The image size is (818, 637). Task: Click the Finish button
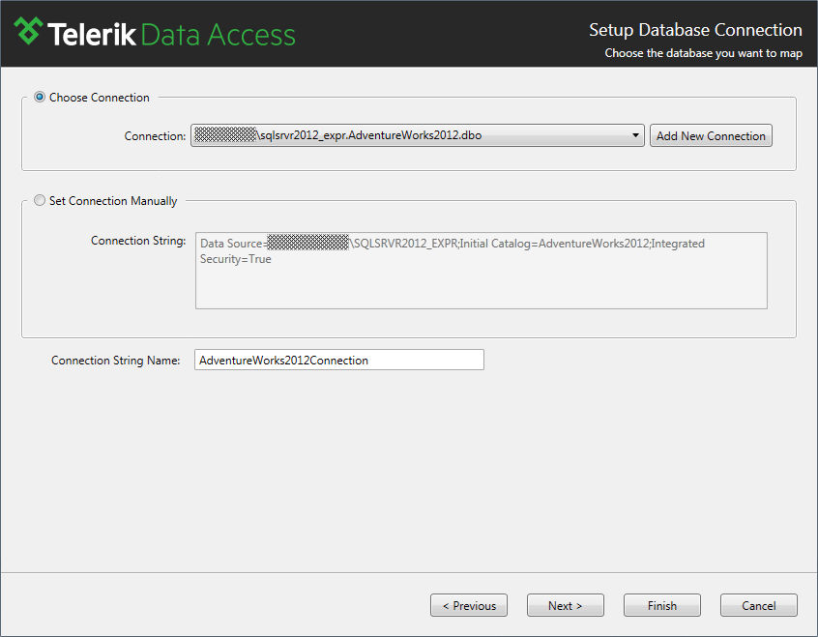point(662,605)
